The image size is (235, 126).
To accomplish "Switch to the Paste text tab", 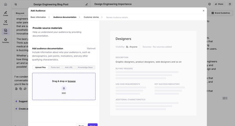I will pos(55,67).
